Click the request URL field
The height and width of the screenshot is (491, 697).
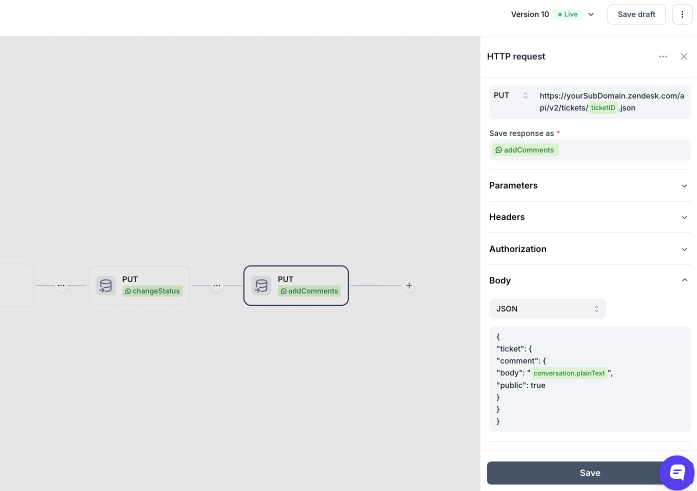[612, 102]
